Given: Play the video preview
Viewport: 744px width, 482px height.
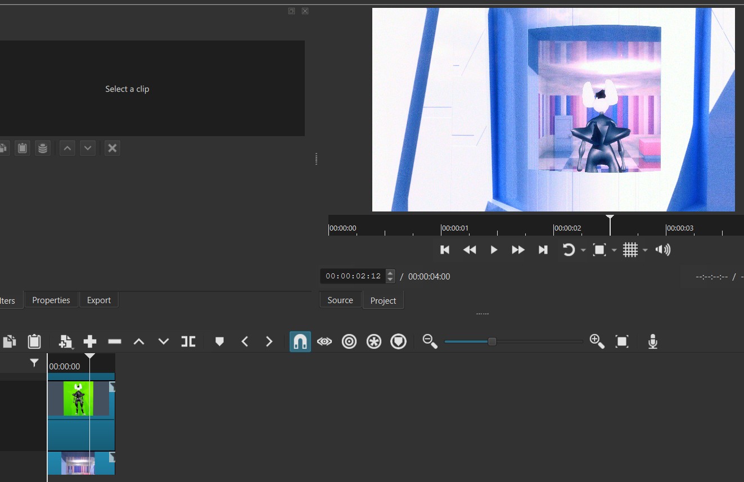Looking at the screenshot, I should 494,250.
